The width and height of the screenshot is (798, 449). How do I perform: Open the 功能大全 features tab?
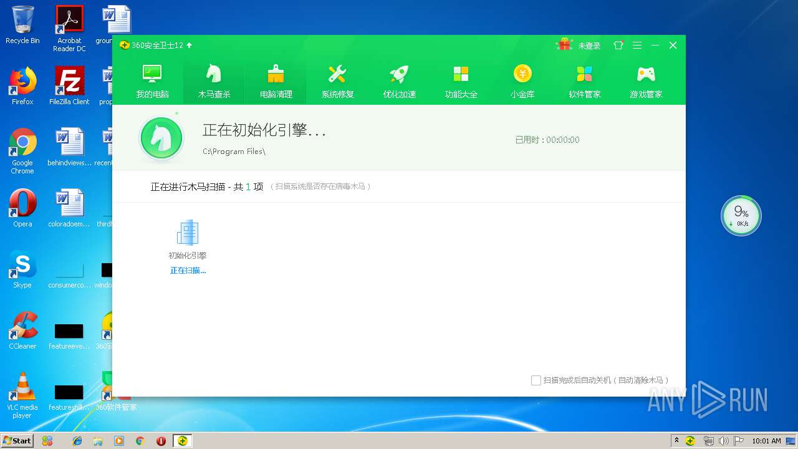(x=461, y=82)
